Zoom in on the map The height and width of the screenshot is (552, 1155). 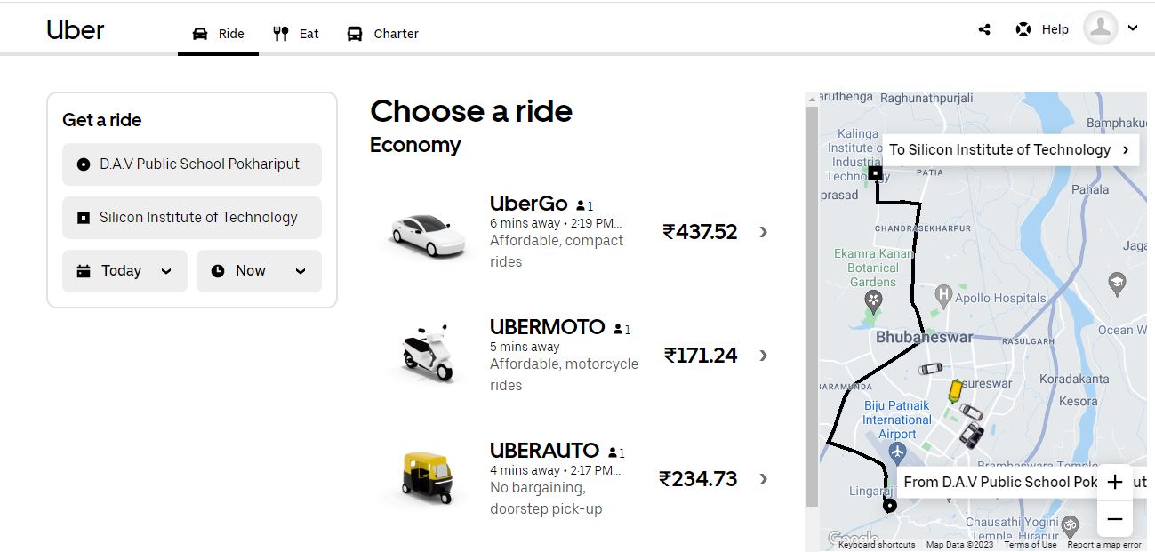pyautogui.click(x=1115, y=483)
